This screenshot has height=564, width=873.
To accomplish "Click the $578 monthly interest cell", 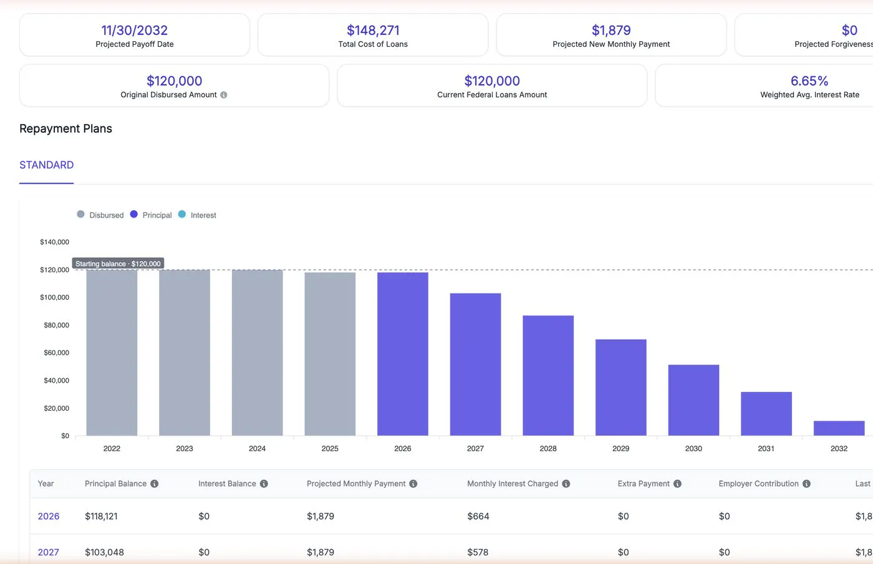I will click(478, 552).
